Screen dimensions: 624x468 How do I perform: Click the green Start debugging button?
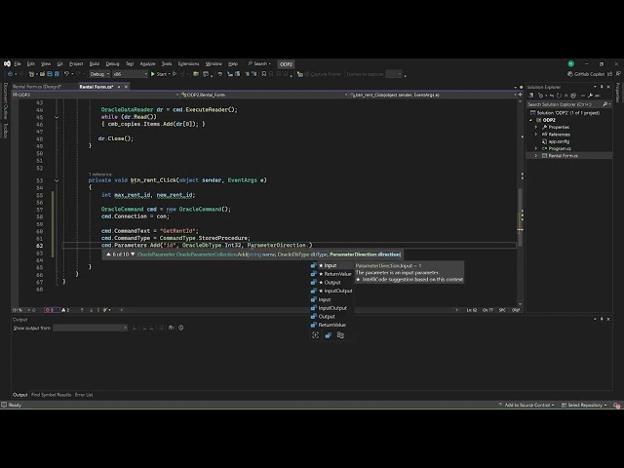click(158, 74)
